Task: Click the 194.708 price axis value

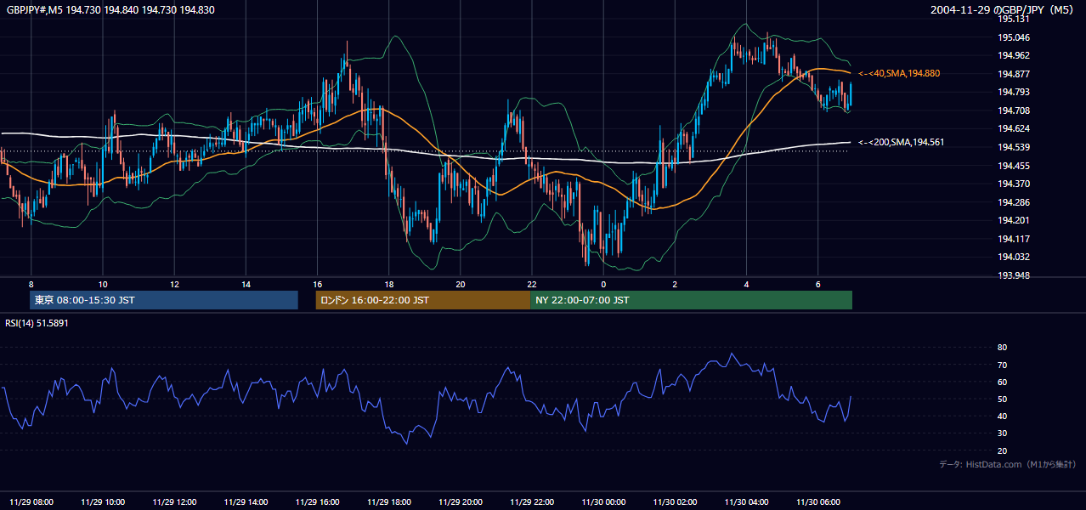Action: [x=1014, y=110]
